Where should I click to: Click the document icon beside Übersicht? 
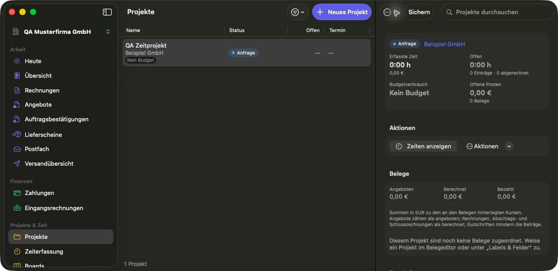(17, 76)
